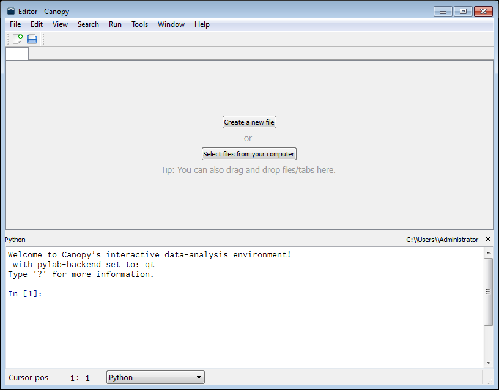Click the C:\\Users\\Administrator path label
Screen dimensions: 499x390
click(442, 240)
